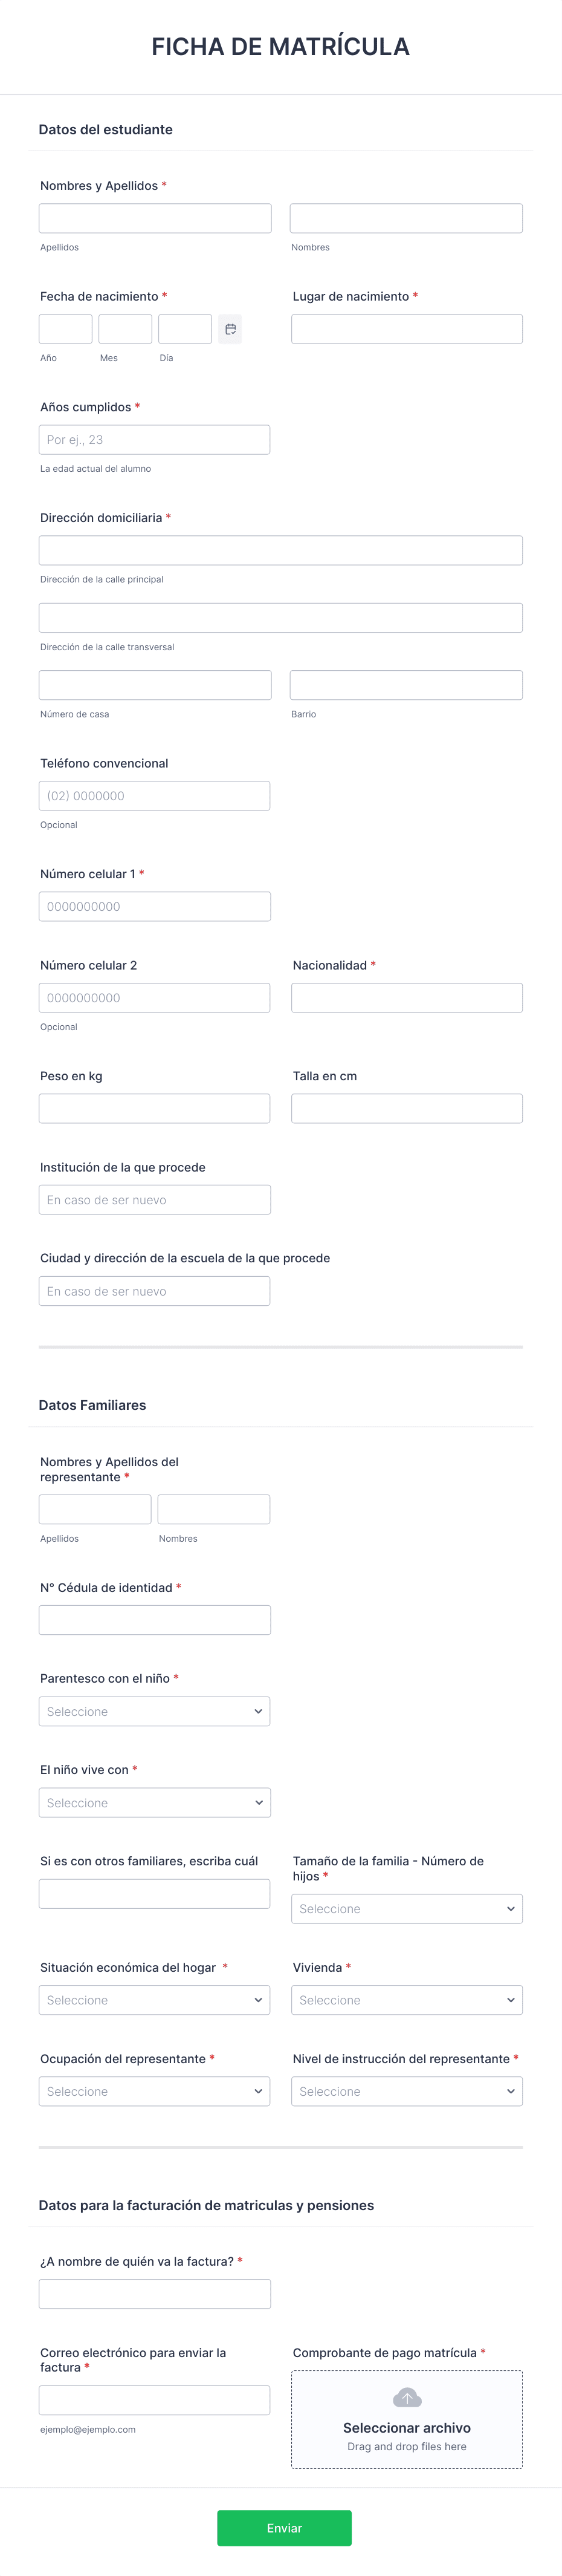Focus the Teléfono convencional field
This screenshot has height=2576, width=562.
coord(155,796)
